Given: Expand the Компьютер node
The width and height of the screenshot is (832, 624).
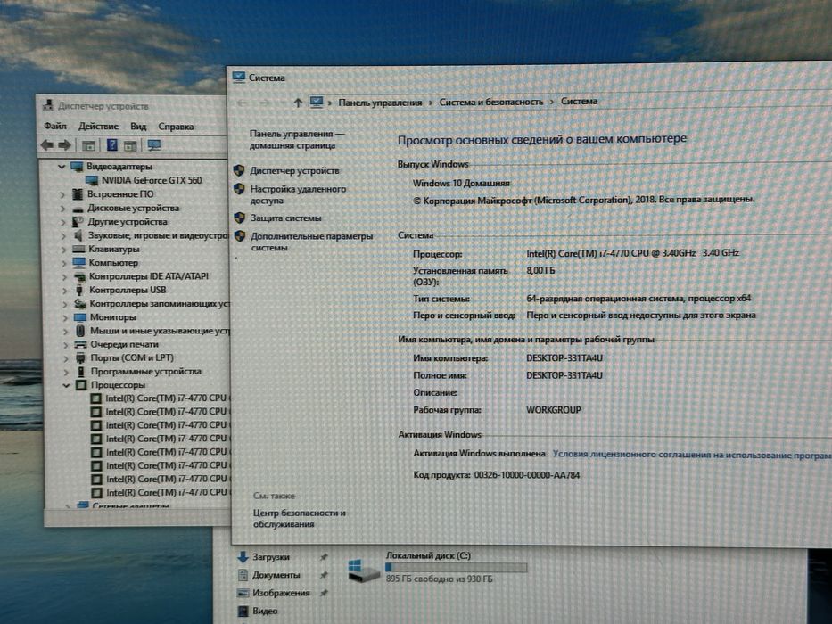Looking at the screenshot, I should [64, 263].
